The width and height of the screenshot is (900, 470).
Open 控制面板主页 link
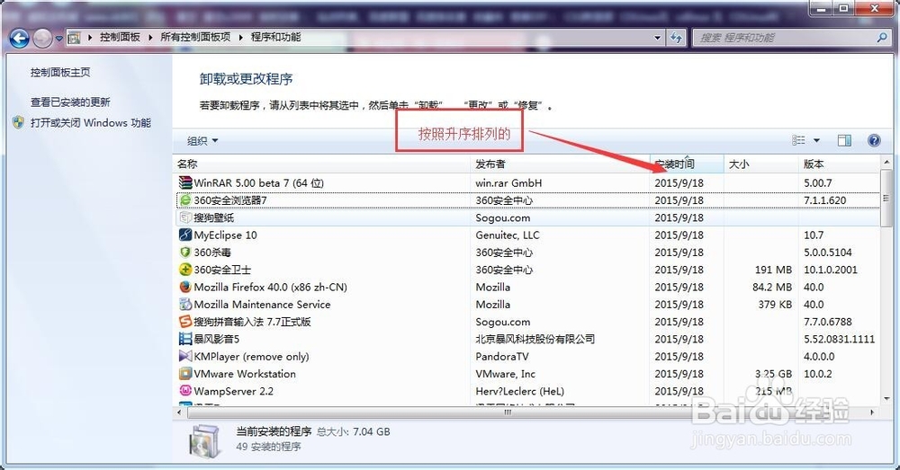coord(60,72)
